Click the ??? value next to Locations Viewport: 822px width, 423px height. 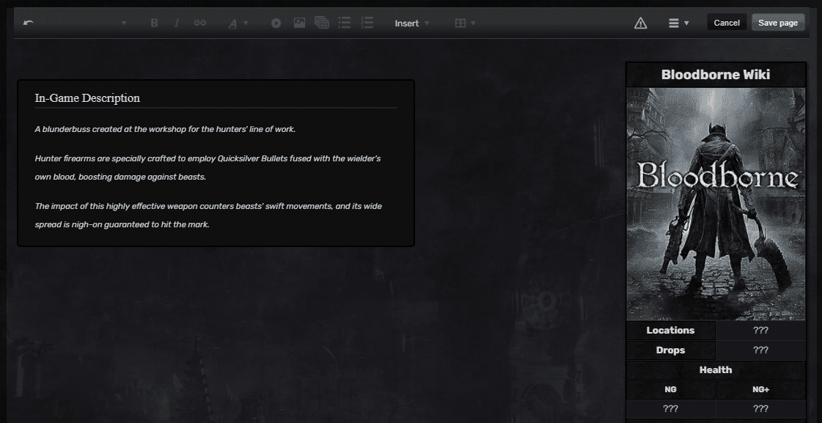[760, 330]
